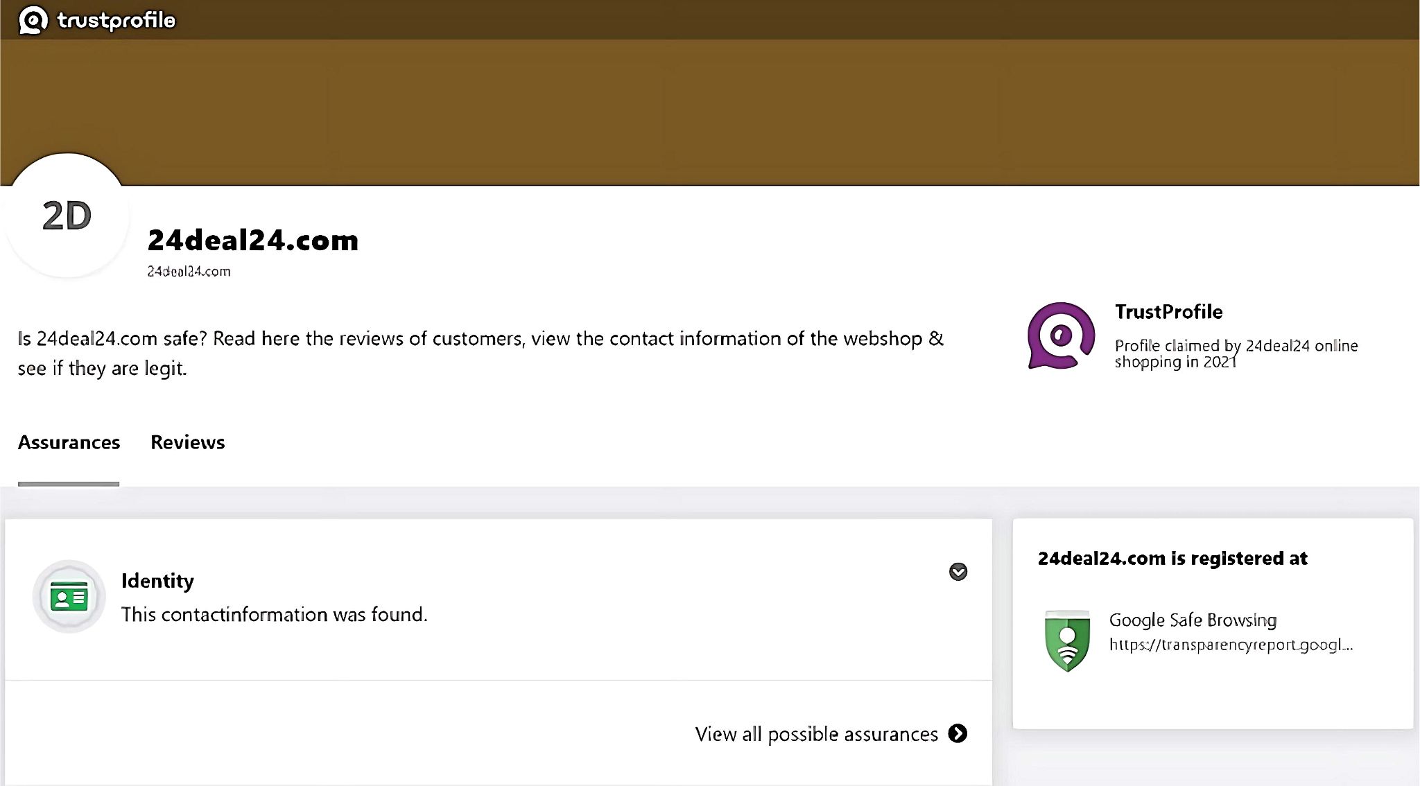Click the 2D profile avatar circle
Image resolution: width=1420 pixels, height=786 pixels.
[x=67, y=216]
